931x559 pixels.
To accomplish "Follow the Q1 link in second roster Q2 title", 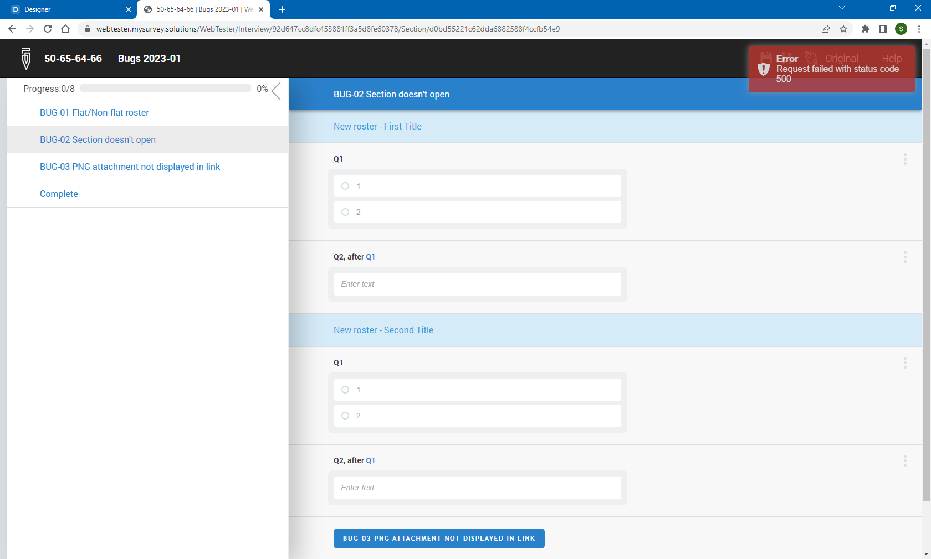I will [371, 460].
